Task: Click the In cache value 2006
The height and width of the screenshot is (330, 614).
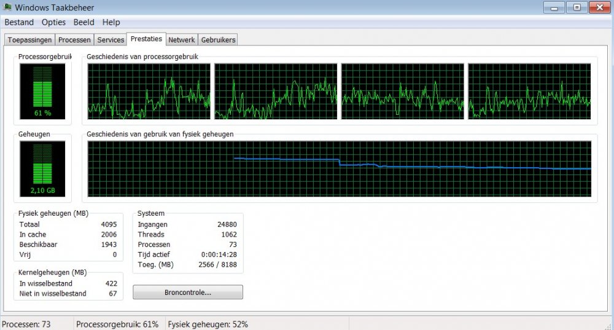Action: coord(109,234)
